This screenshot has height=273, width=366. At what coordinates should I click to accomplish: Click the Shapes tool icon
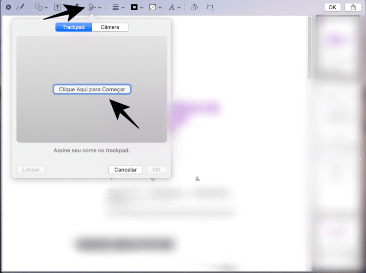(x=39, y=7)
